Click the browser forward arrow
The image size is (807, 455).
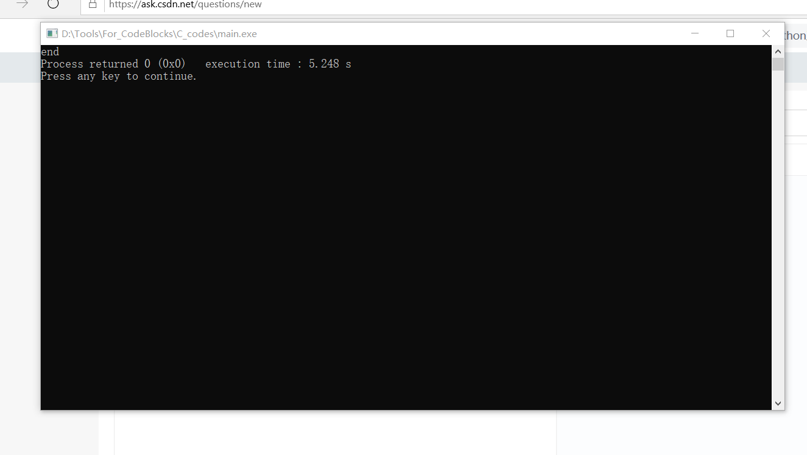[22, 4]
